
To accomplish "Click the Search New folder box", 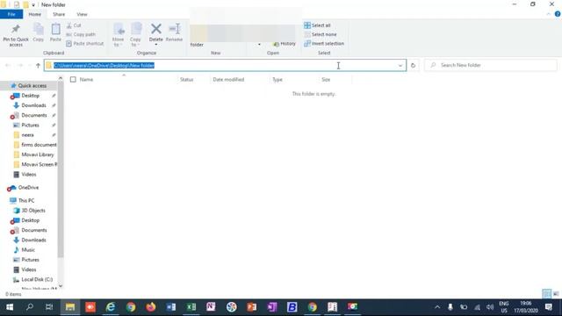I will [491, 65].
